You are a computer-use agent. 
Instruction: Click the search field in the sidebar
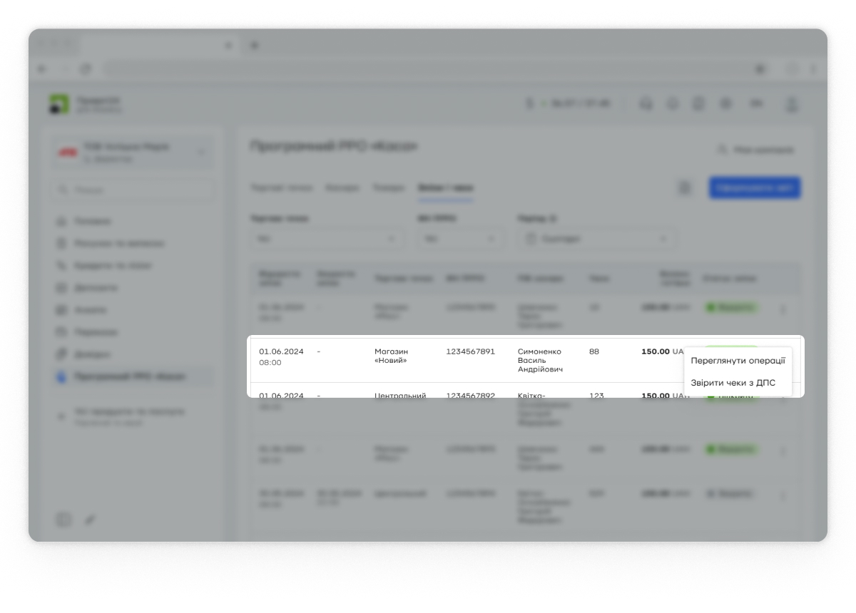[132, 190]
